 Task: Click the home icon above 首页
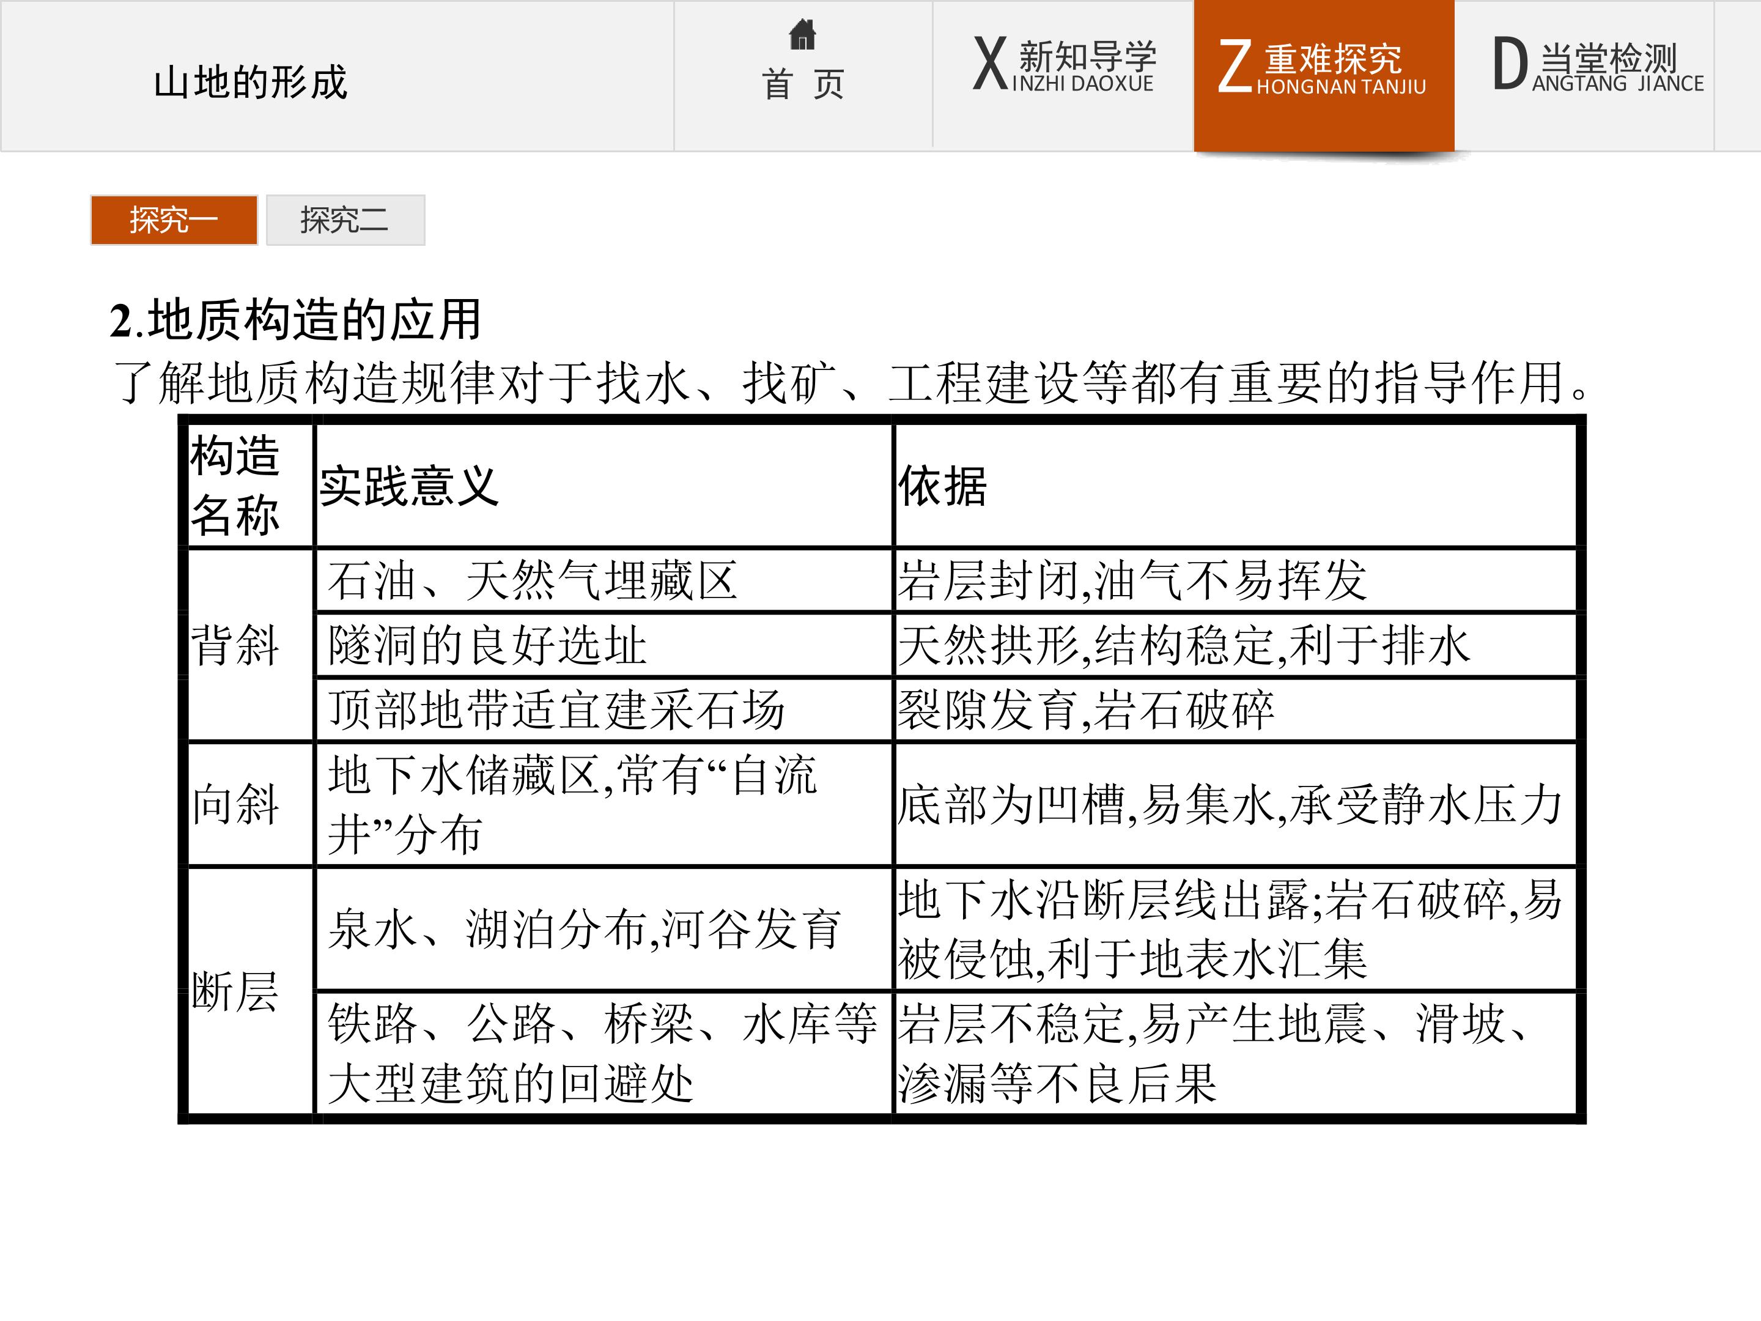point(802,34)
